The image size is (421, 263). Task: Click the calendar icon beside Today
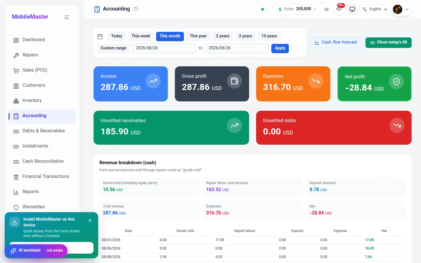[x=100, y=37]
